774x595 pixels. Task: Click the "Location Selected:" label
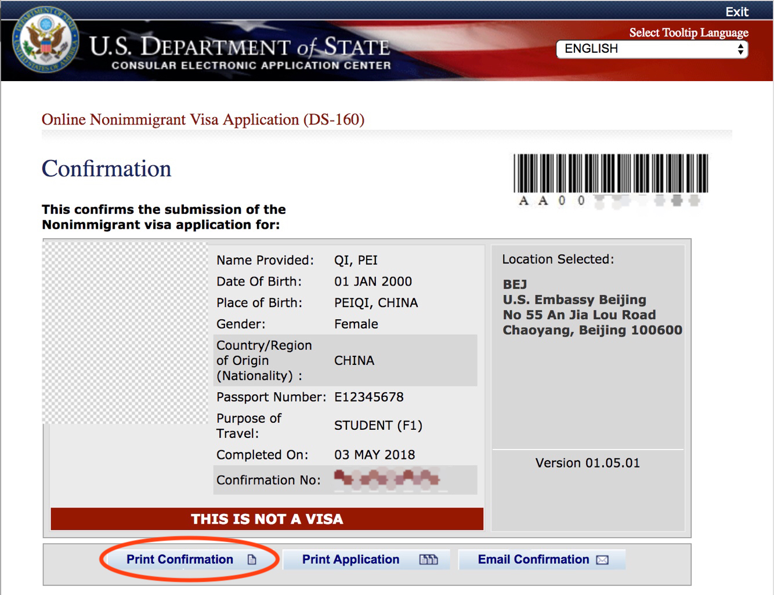click(x=558, y=259)
